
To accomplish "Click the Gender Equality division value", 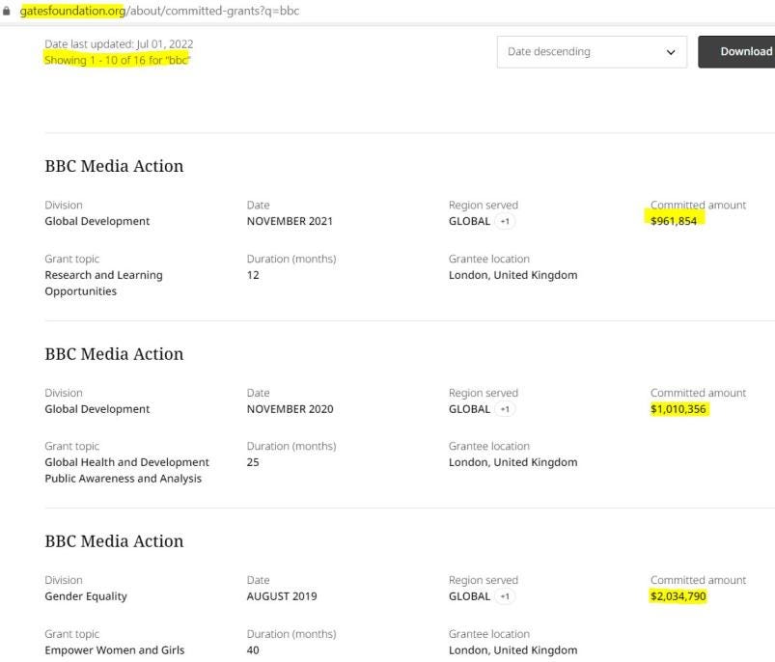I will pyautogui.click(x=86, y=596).
